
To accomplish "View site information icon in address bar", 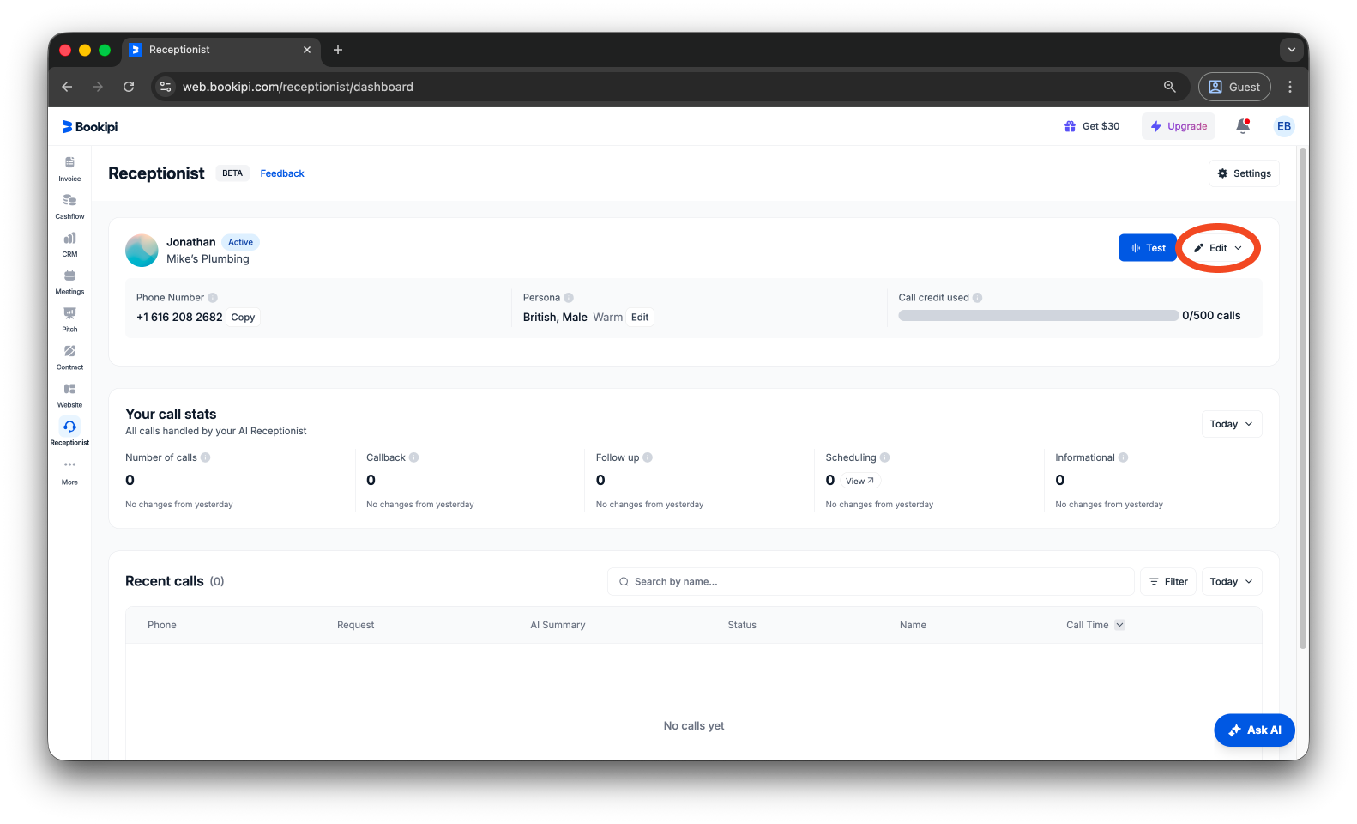I will [166, 87].
